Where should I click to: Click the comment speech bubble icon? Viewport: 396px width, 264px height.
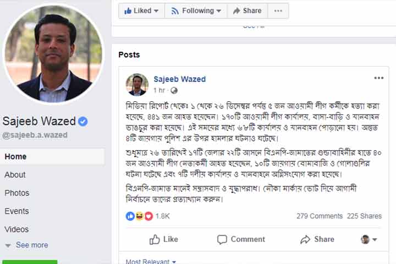click(222, 239)
